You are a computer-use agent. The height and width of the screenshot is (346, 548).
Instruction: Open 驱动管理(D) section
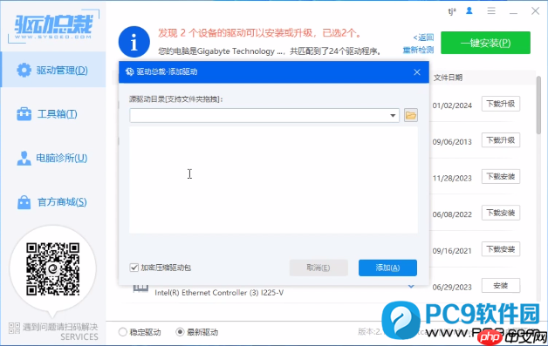pyautogui.click(x=53, y=70)
